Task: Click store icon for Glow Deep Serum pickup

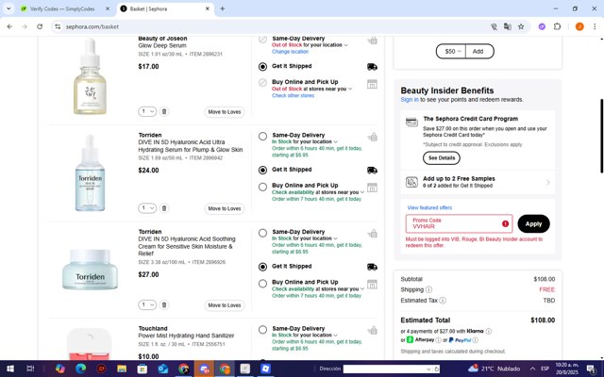Action: tap(372, 84)
